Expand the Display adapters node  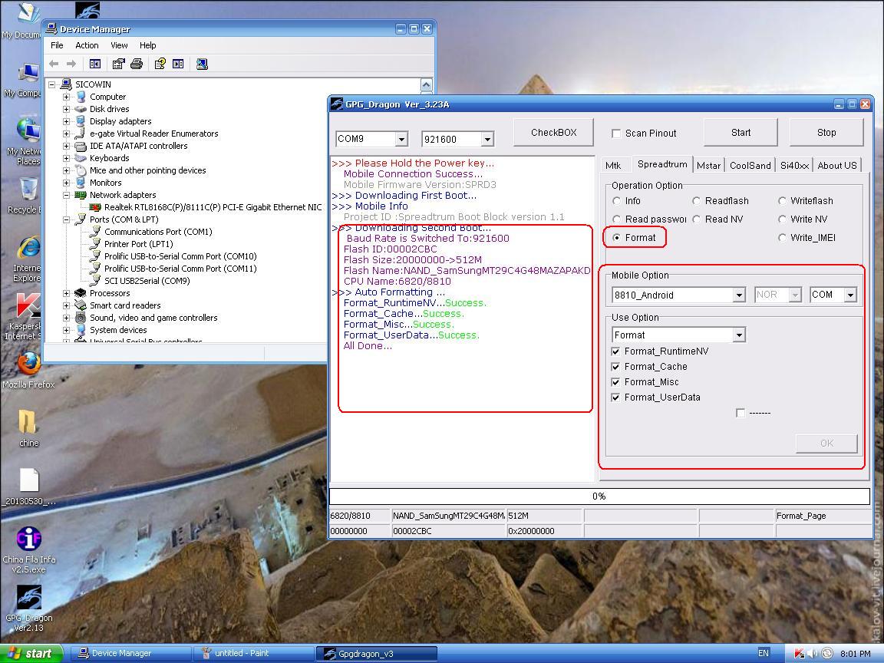[67, 122]
